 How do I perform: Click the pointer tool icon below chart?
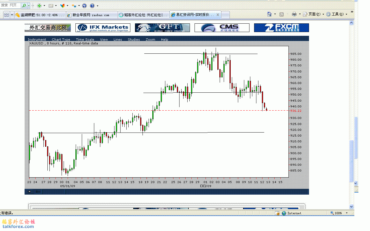(29, 191)
